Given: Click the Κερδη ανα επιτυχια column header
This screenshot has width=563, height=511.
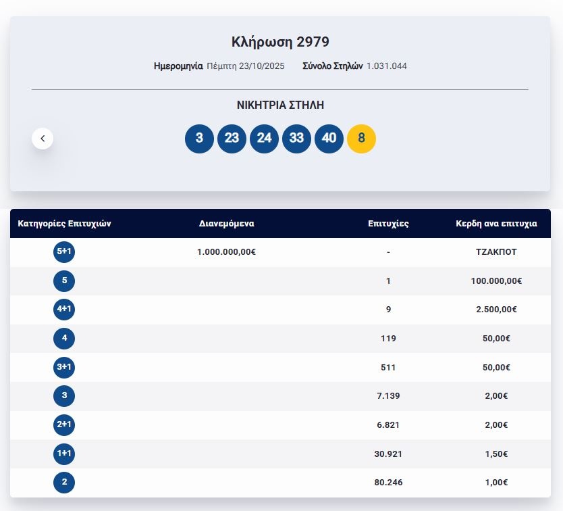Looking at the screenshot, I should [x=496, y=224].
